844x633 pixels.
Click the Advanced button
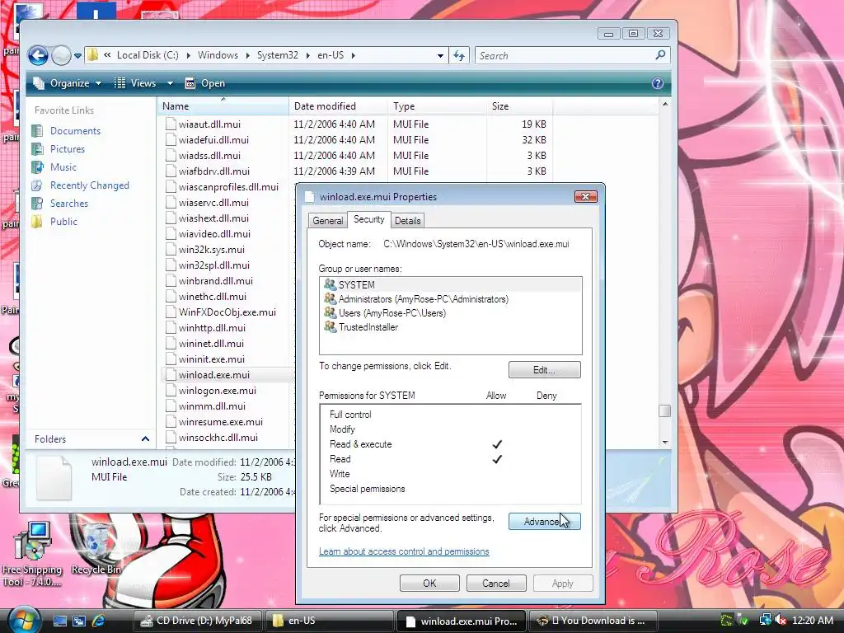coord(544,522)
